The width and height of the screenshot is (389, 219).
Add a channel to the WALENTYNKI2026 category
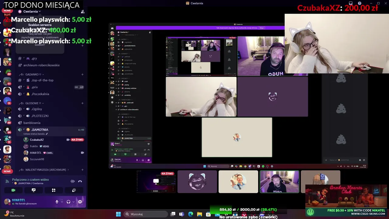coord(82,170)
